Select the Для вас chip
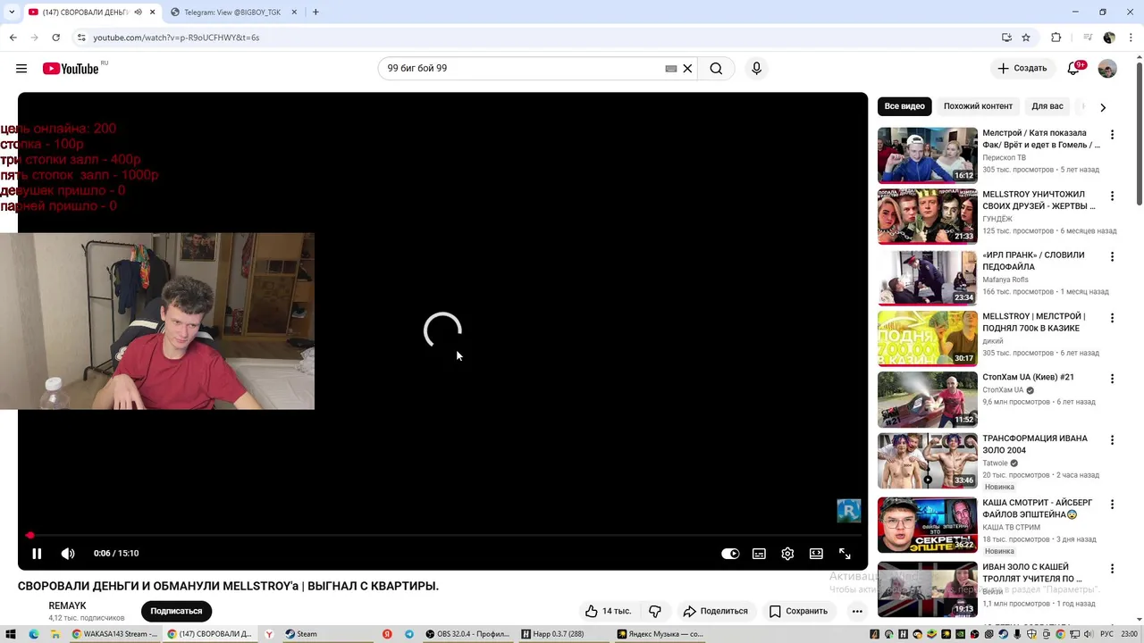Screen dimensions: 1144x643 1047,106
